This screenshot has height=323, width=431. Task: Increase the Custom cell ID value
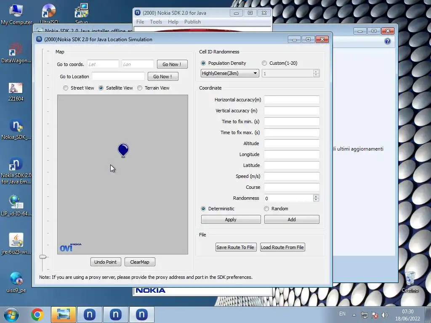click(x=316, y=71)
